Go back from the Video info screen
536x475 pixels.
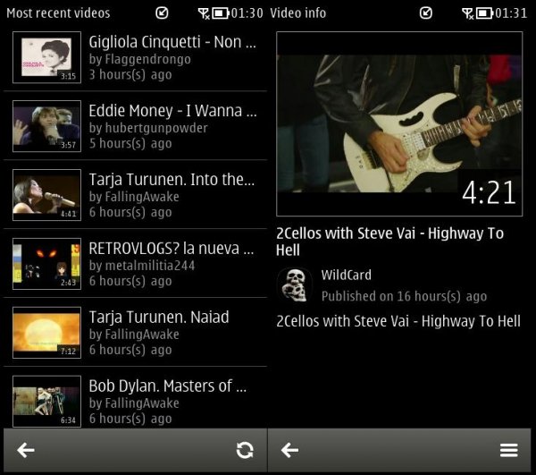tap(289, 450)
